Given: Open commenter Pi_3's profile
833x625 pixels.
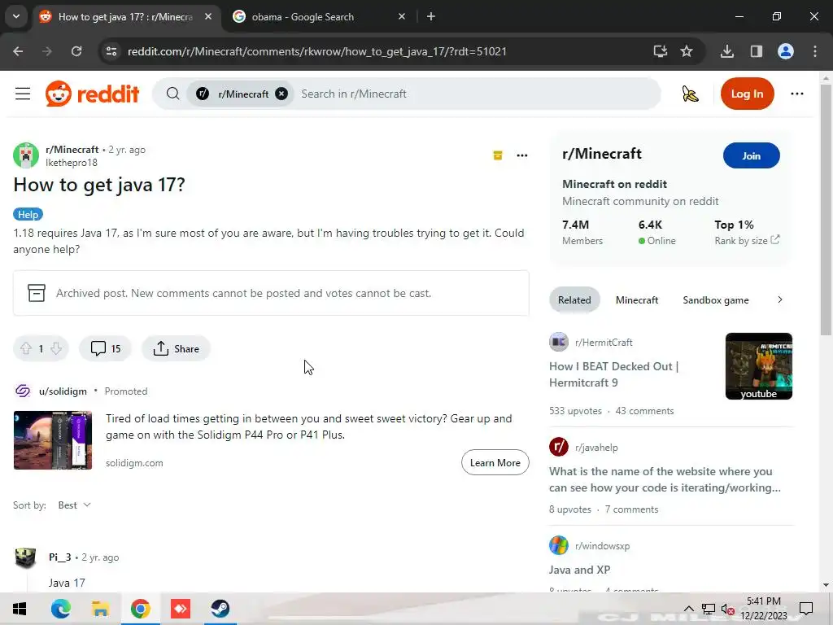Looking at the screenshot, I should tap(60, 557).
